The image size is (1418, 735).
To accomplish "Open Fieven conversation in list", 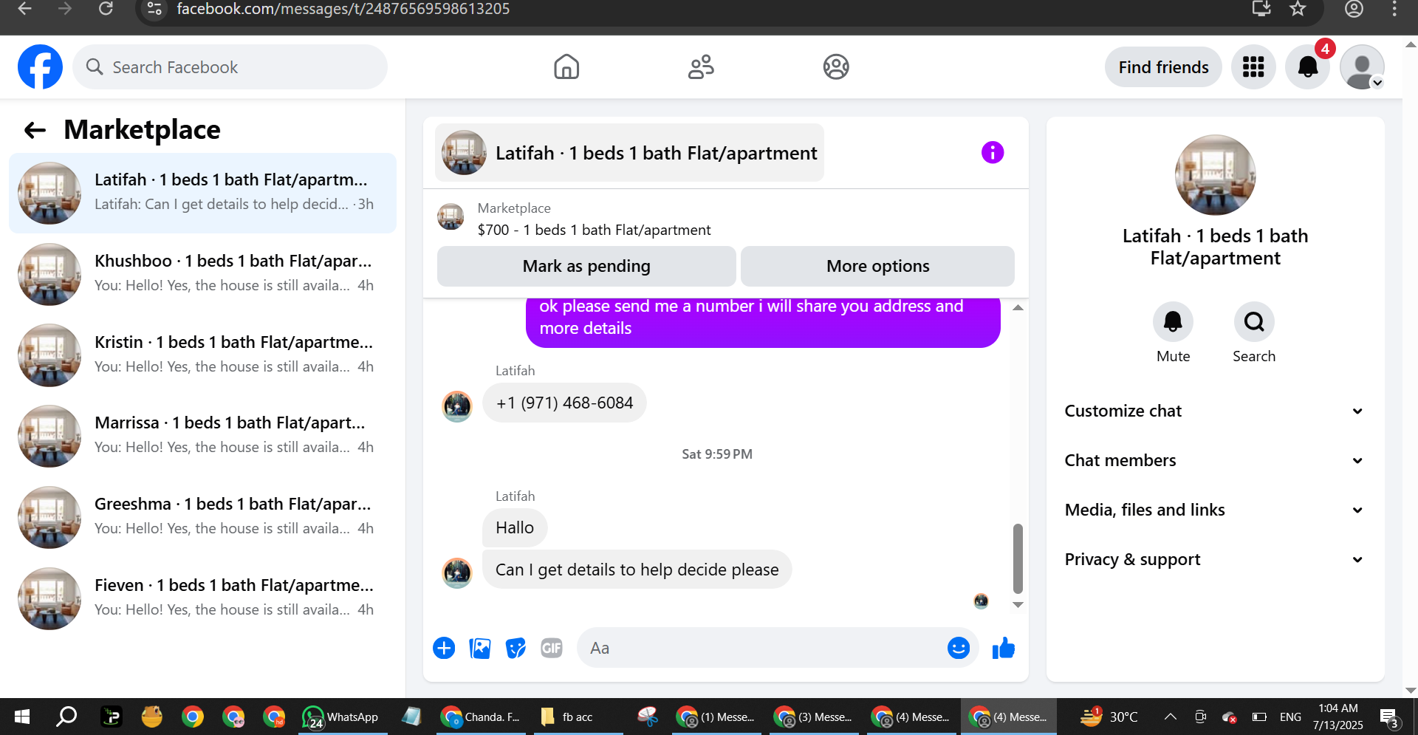I will coord(202,599).
